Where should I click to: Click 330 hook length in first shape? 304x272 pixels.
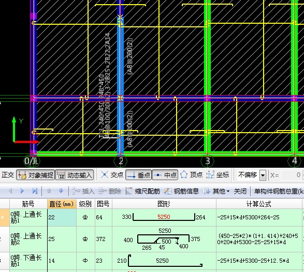pos(126,217)
